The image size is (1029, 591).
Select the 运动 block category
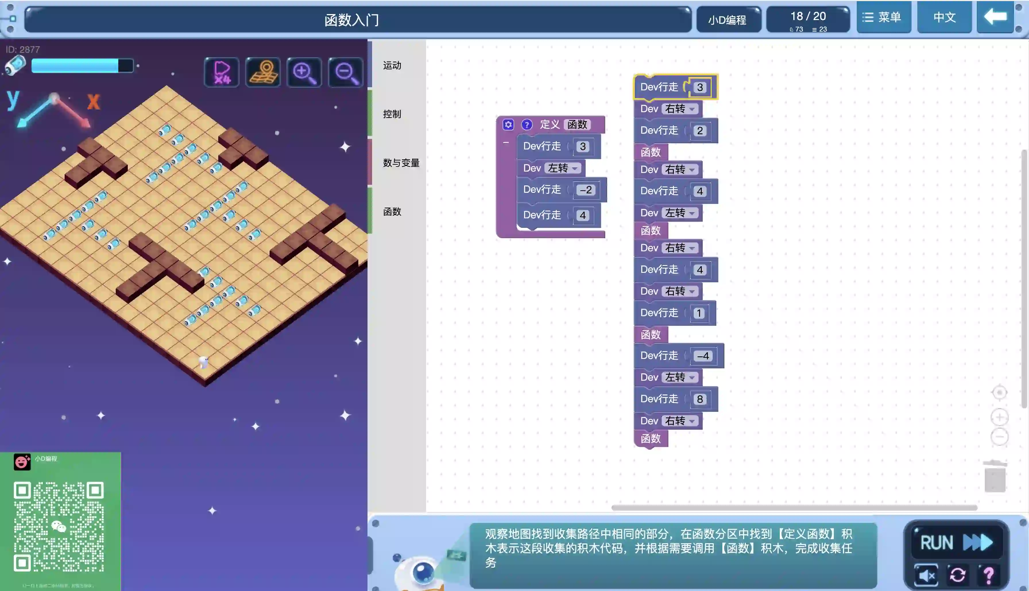tap(392, 65)
